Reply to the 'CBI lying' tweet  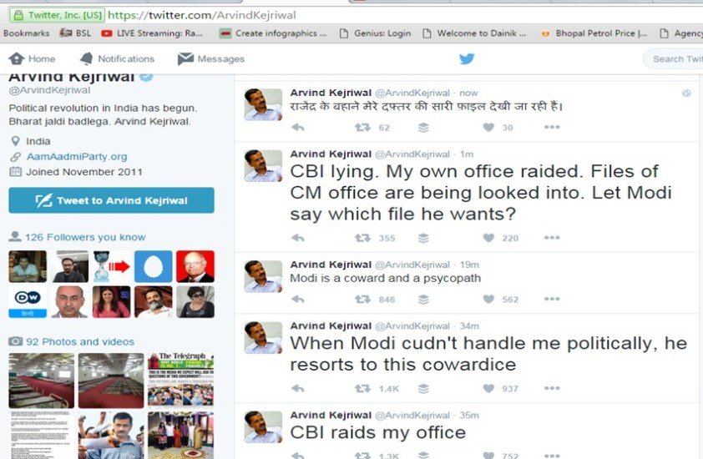[298, 238]
